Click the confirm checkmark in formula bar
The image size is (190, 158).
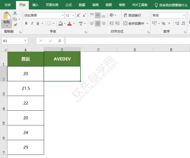tap(50, 41)
